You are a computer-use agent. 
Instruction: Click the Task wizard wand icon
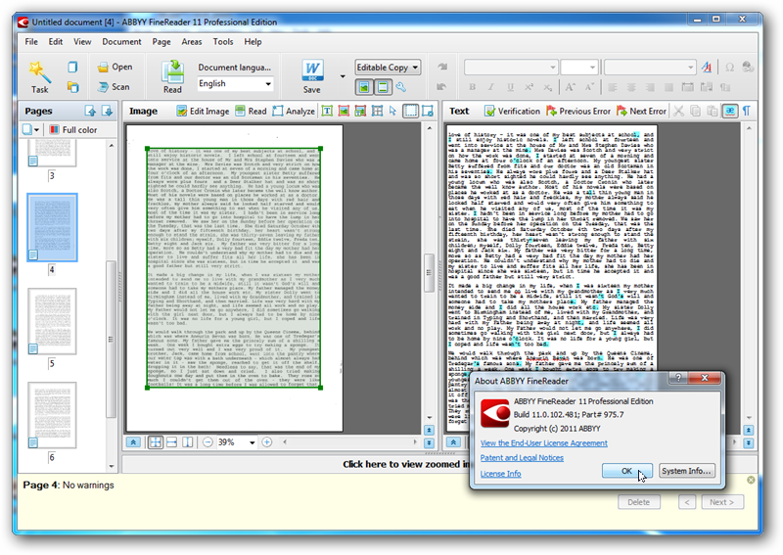tap(39, 71)
